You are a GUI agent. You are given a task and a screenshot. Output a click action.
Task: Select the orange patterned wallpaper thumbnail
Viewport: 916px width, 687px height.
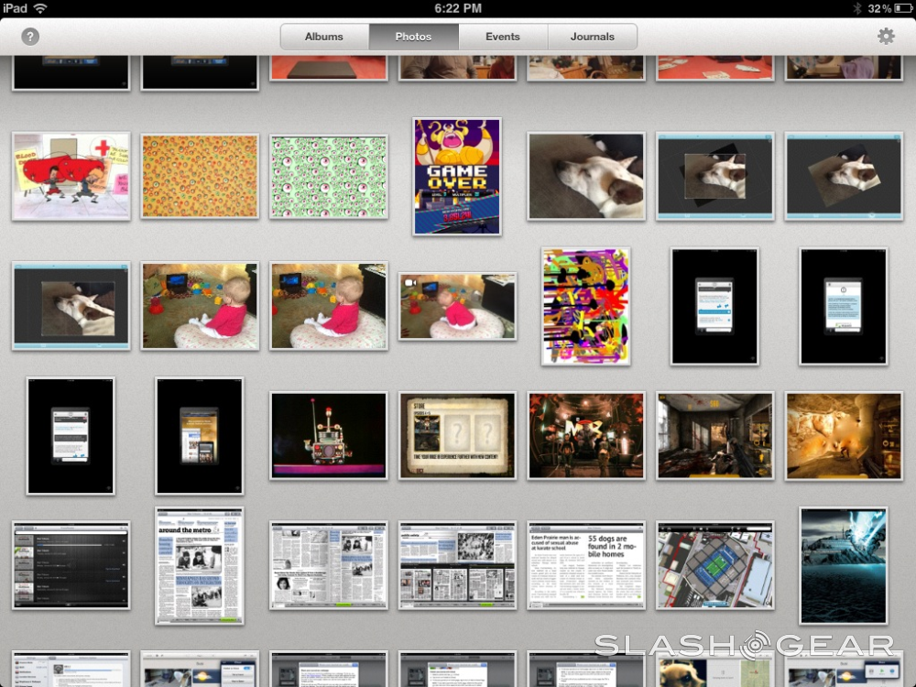coord(200,176)
